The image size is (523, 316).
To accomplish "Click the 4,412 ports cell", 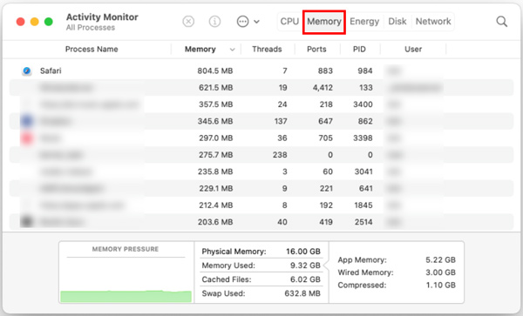I will pos(323,88).
